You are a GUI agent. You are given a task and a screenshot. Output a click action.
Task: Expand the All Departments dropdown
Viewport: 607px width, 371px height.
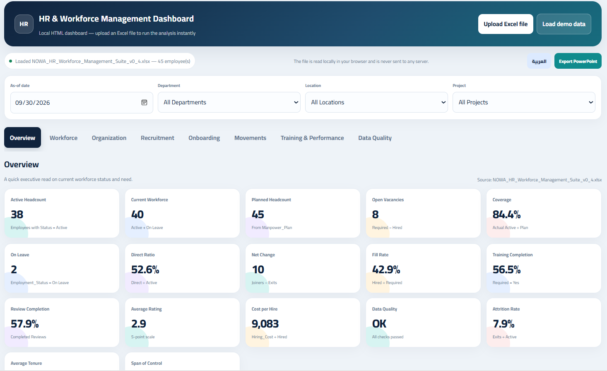(229, 102)
